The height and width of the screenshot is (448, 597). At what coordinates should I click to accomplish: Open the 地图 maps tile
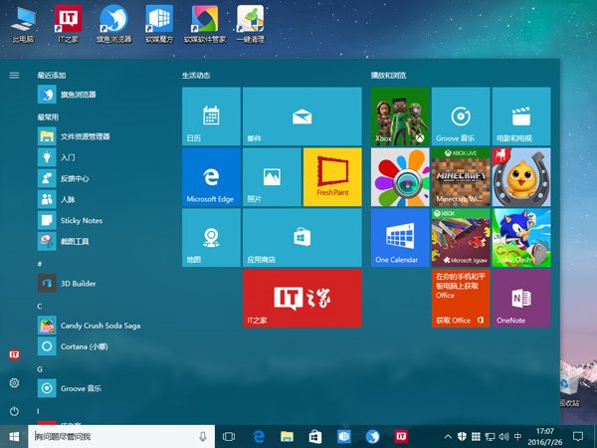click(211, 238)
